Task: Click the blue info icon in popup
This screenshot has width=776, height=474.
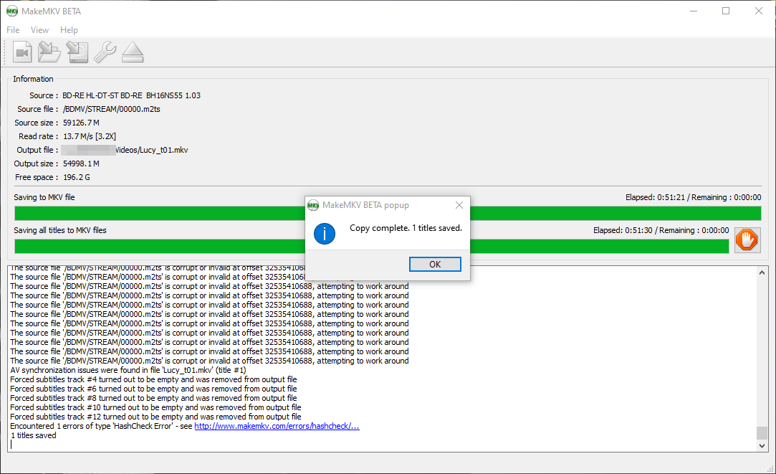Action: pyautogui.click(x=325, y=232)
